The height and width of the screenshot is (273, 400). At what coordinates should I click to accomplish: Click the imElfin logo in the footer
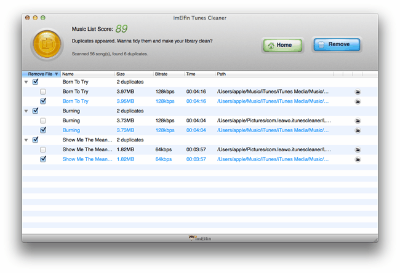[x=200, y=239]
